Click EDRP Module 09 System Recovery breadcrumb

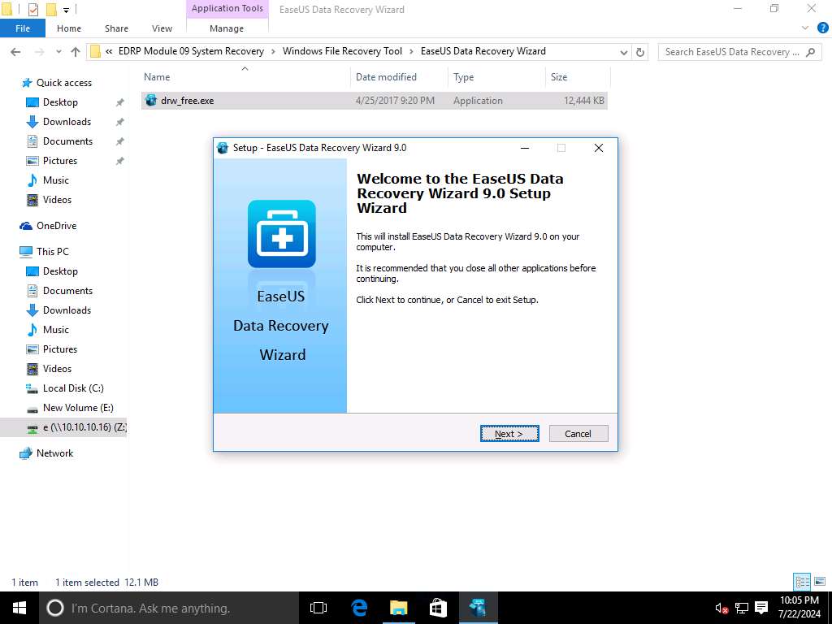pyautogui.click(x=191, y=51)
